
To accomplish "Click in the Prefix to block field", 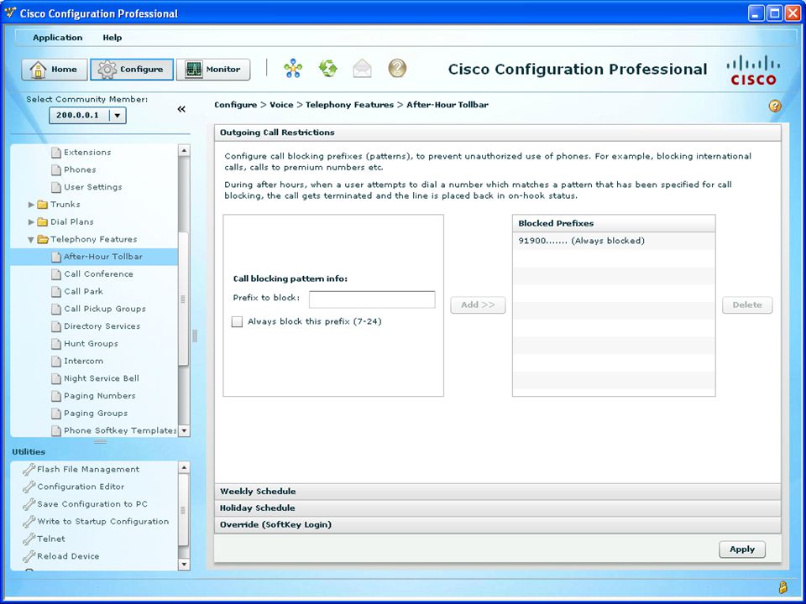I will [372, 299].
